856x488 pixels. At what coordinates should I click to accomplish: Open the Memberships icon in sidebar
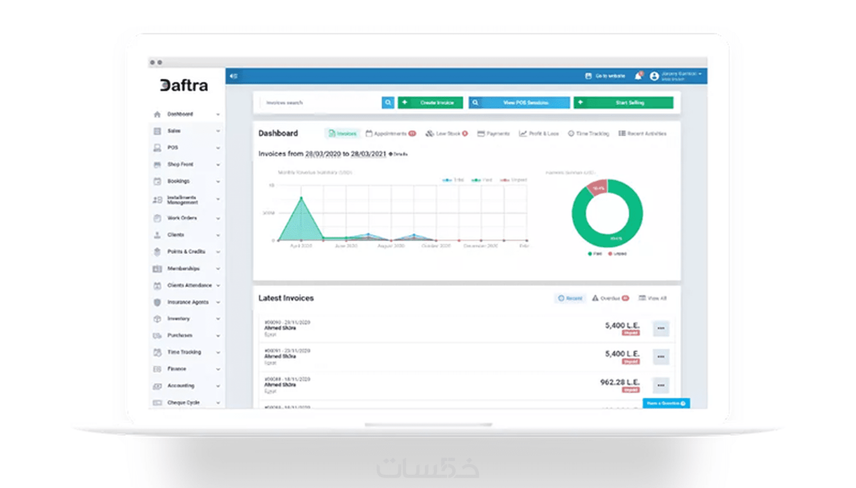point(157,269)
